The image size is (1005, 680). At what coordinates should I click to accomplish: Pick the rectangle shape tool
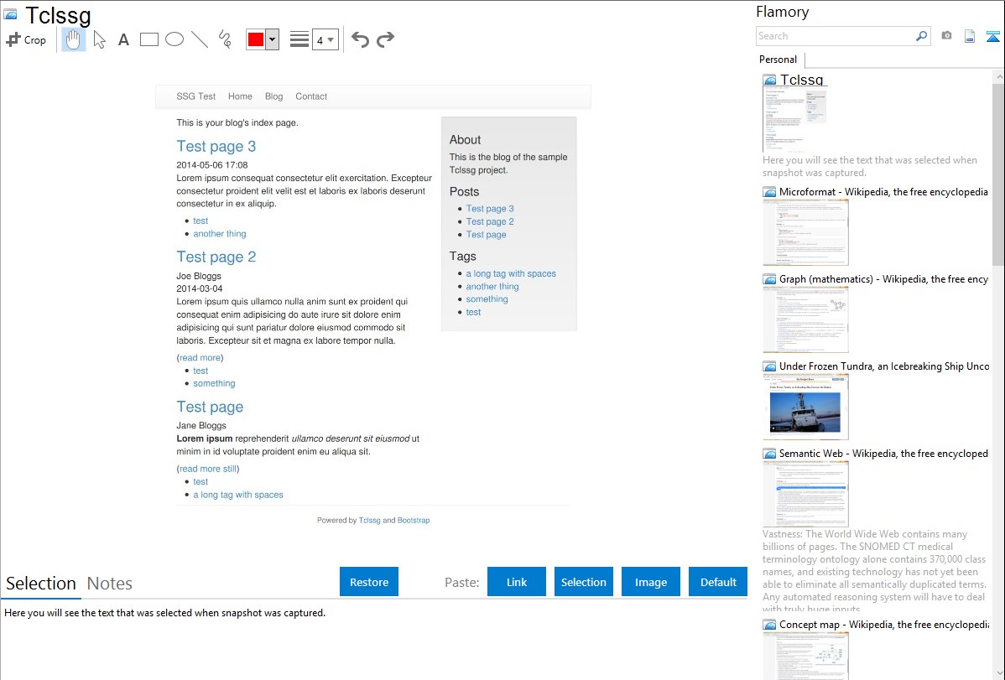pyautogui.click(x=149, y=39)
